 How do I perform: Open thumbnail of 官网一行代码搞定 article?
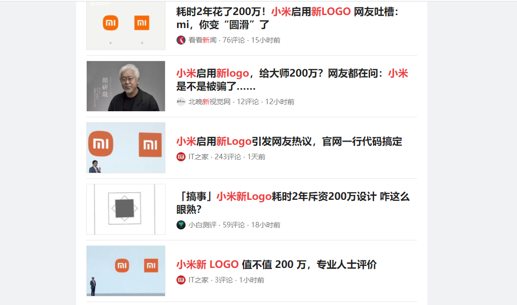pyautogui.click(x=126, y=148)
